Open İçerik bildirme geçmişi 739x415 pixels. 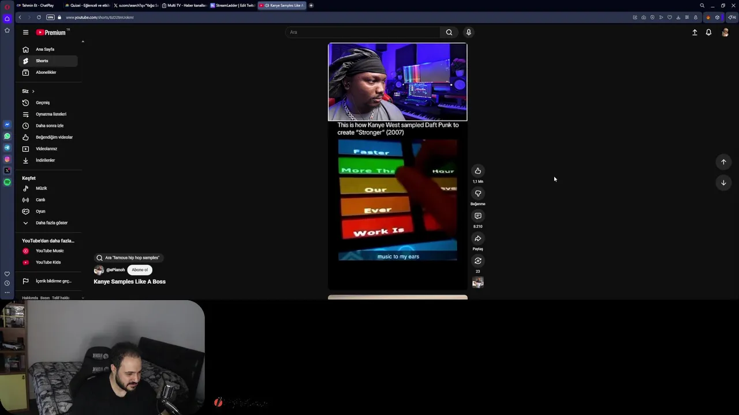tap(48, 281)
